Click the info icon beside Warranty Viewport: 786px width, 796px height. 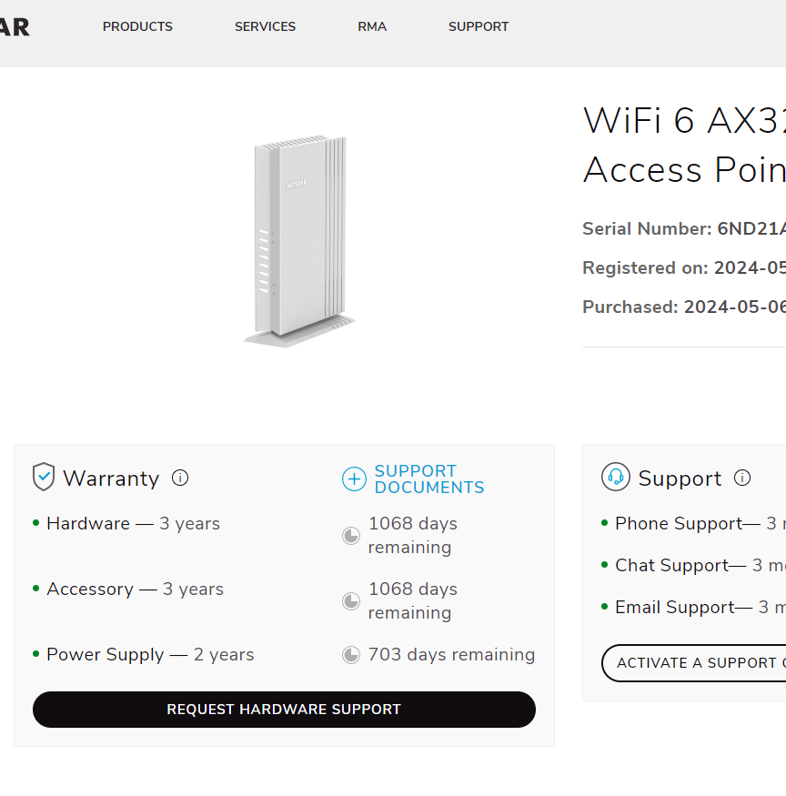[x=180, y=478]
